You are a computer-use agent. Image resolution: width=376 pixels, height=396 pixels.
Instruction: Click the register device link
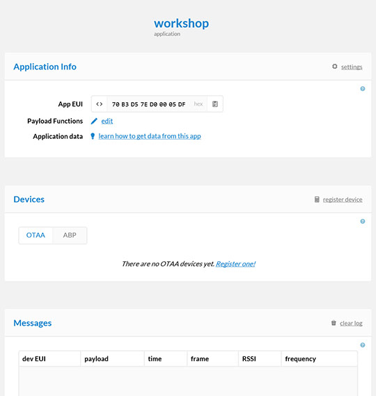click(x=343, y=199)
